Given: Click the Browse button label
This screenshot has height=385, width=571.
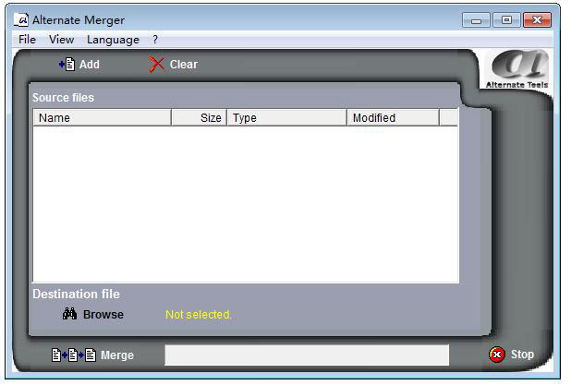Looking at the screenshot, I should (103, 315).
